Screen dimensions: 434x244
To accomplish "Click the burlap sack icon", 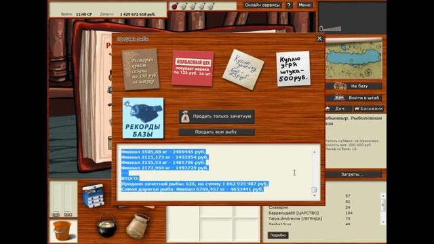I will [138, 226].
